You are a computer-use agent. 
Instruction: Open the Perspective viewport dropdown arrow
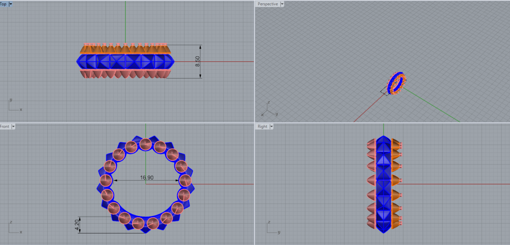coord(282,4)
